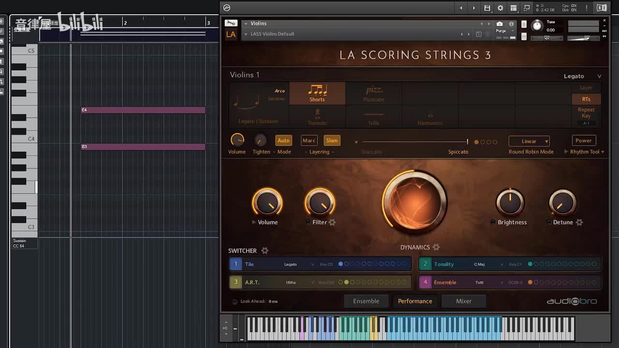Select the Pizzicato articulation

(x=374, y=93)
